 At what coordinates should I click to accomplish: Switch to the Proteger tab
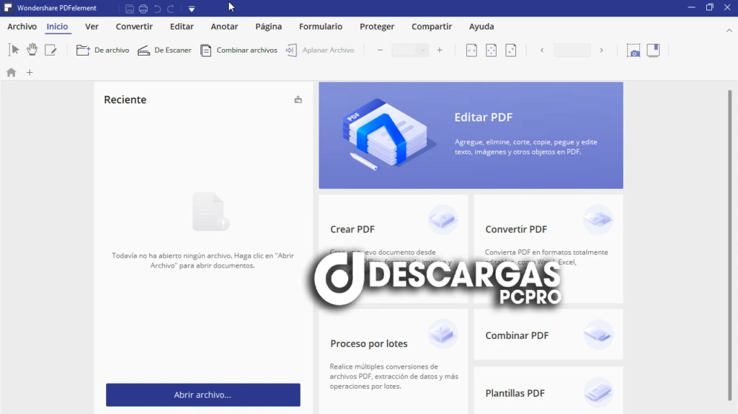tap(377, 27)
